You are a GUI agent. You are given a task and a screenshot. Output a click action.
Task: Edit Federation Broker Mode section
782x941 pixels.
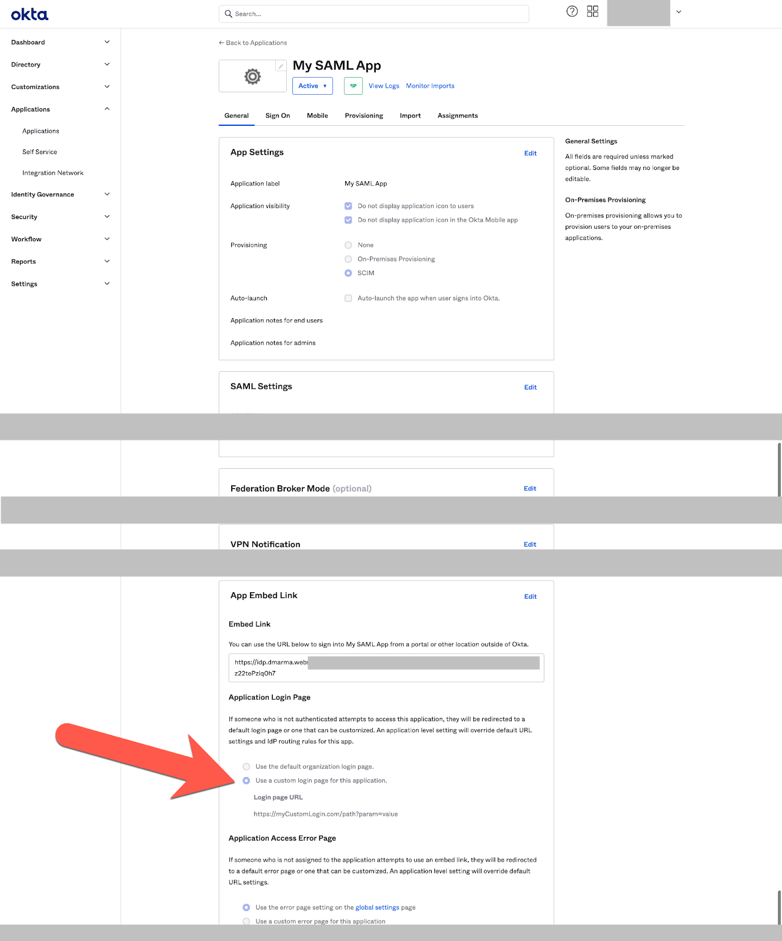(x=530, y=489)
